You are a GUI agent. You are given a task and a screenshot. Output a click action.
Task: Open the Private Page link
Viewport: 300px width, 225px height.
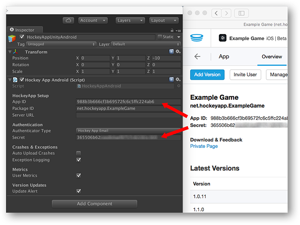[x=204, y=146]
